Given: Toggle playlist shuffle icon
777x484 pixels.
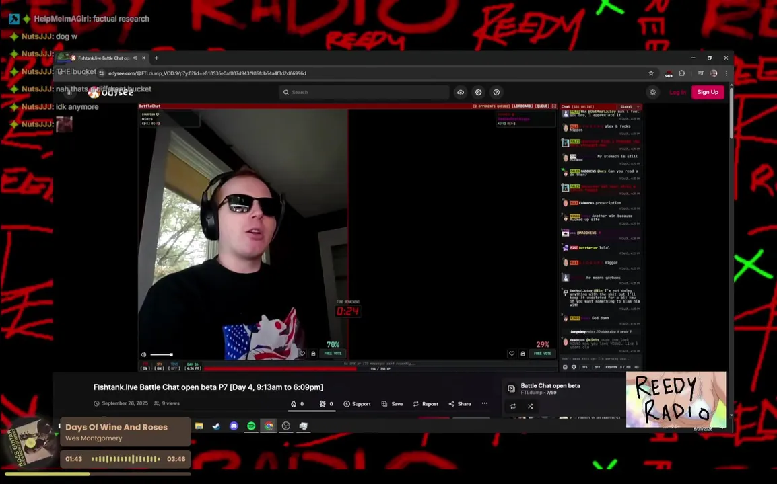Looking at the screenshot, I should (x=530, y=406).
